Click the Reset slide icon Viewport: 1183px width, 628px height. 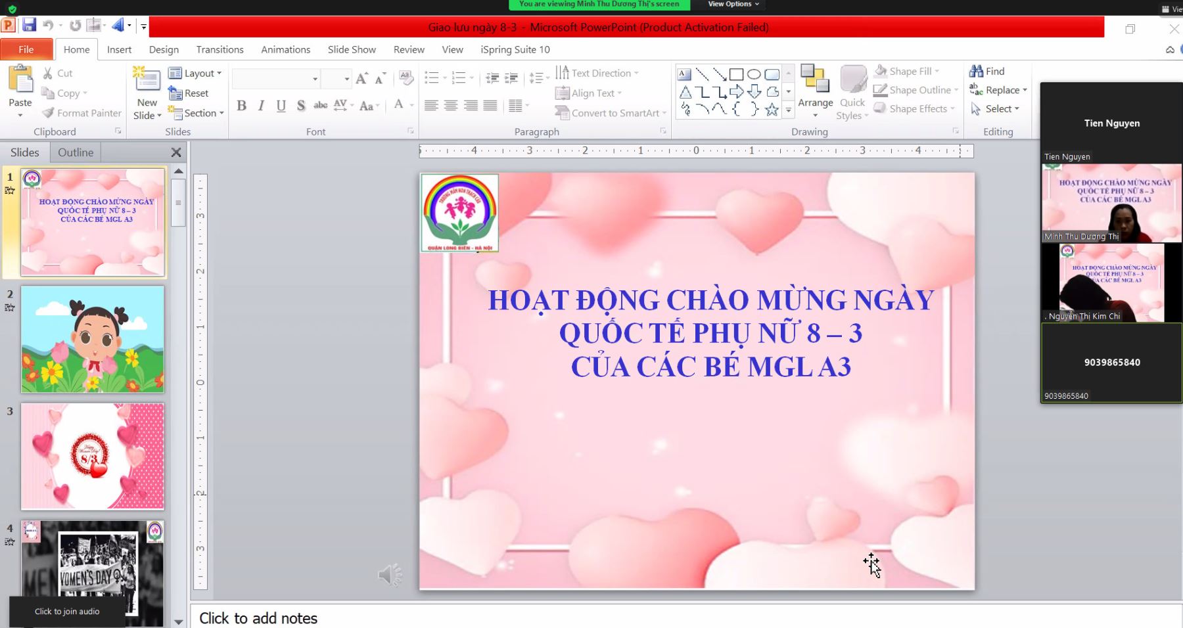click(x=175, y=93)
